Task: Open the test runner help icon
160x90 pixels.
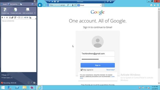Action: coord(32,4)
